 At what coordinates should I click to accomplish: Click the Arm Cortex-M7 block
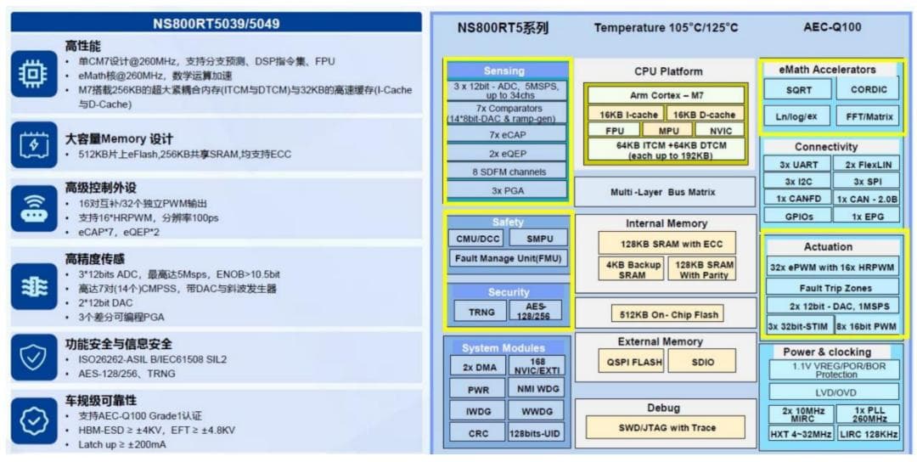(666, 96)
